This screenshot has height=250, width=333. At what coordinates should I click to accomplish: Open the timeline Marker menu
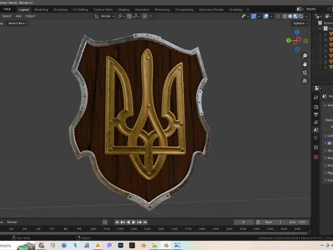tap(12, 222)
